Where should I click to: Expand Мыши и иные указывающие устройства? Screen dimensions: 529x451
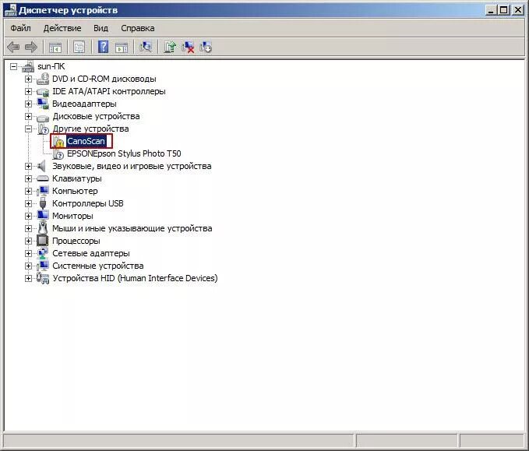pyautogui.click(x=28, y=229)
